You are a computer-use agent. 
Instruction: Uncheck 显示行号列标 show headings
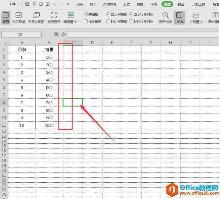[131, 14]
